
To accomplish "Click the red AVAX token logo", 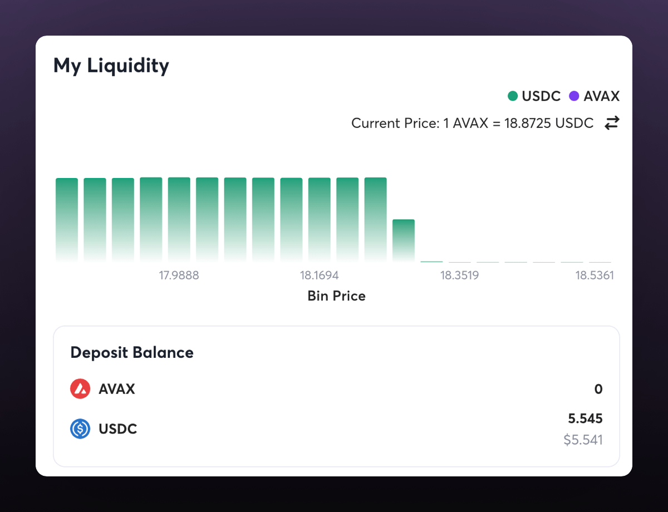I will [x=80, y=389].
